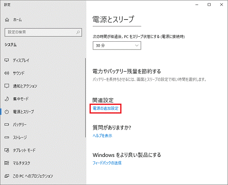228x185 pixels.
Task: Open the 30 分 sleep time dropdown
Action: coord(117,45)
